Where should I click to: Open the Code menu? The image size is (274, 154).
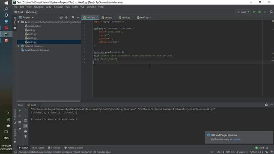(x=48, y=7)
